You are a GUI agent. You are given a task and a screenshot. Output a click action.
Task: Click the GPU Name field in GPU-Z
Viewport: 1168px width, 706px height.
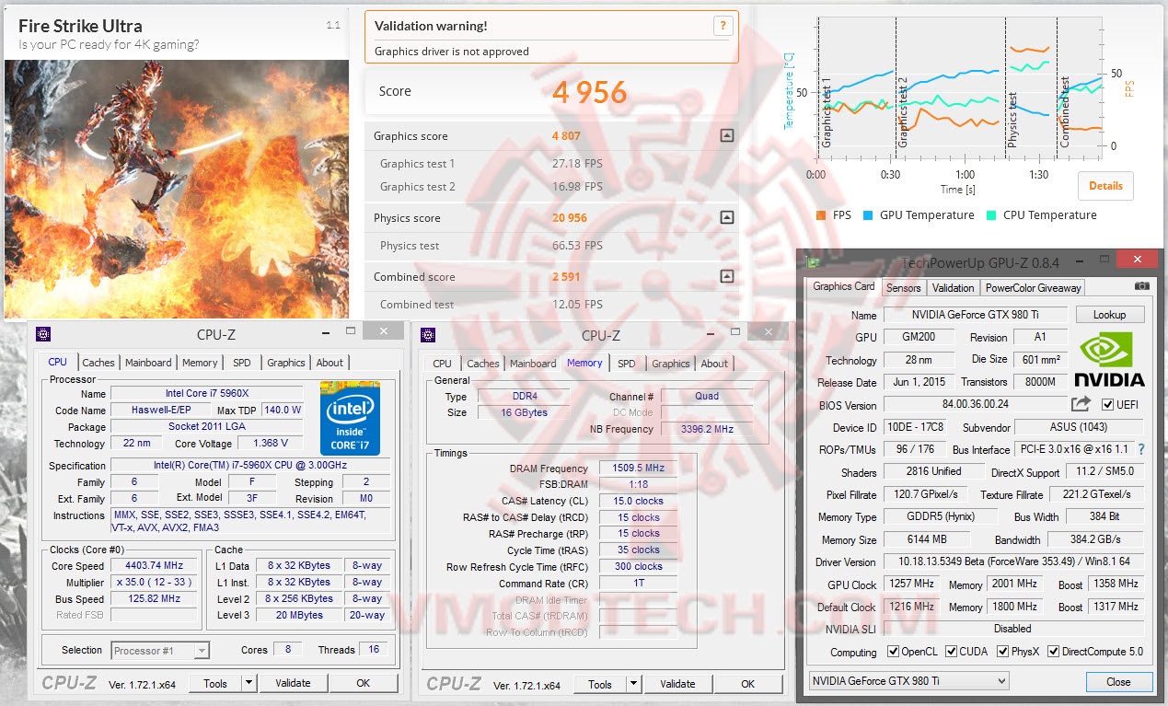tap(976, 315)
